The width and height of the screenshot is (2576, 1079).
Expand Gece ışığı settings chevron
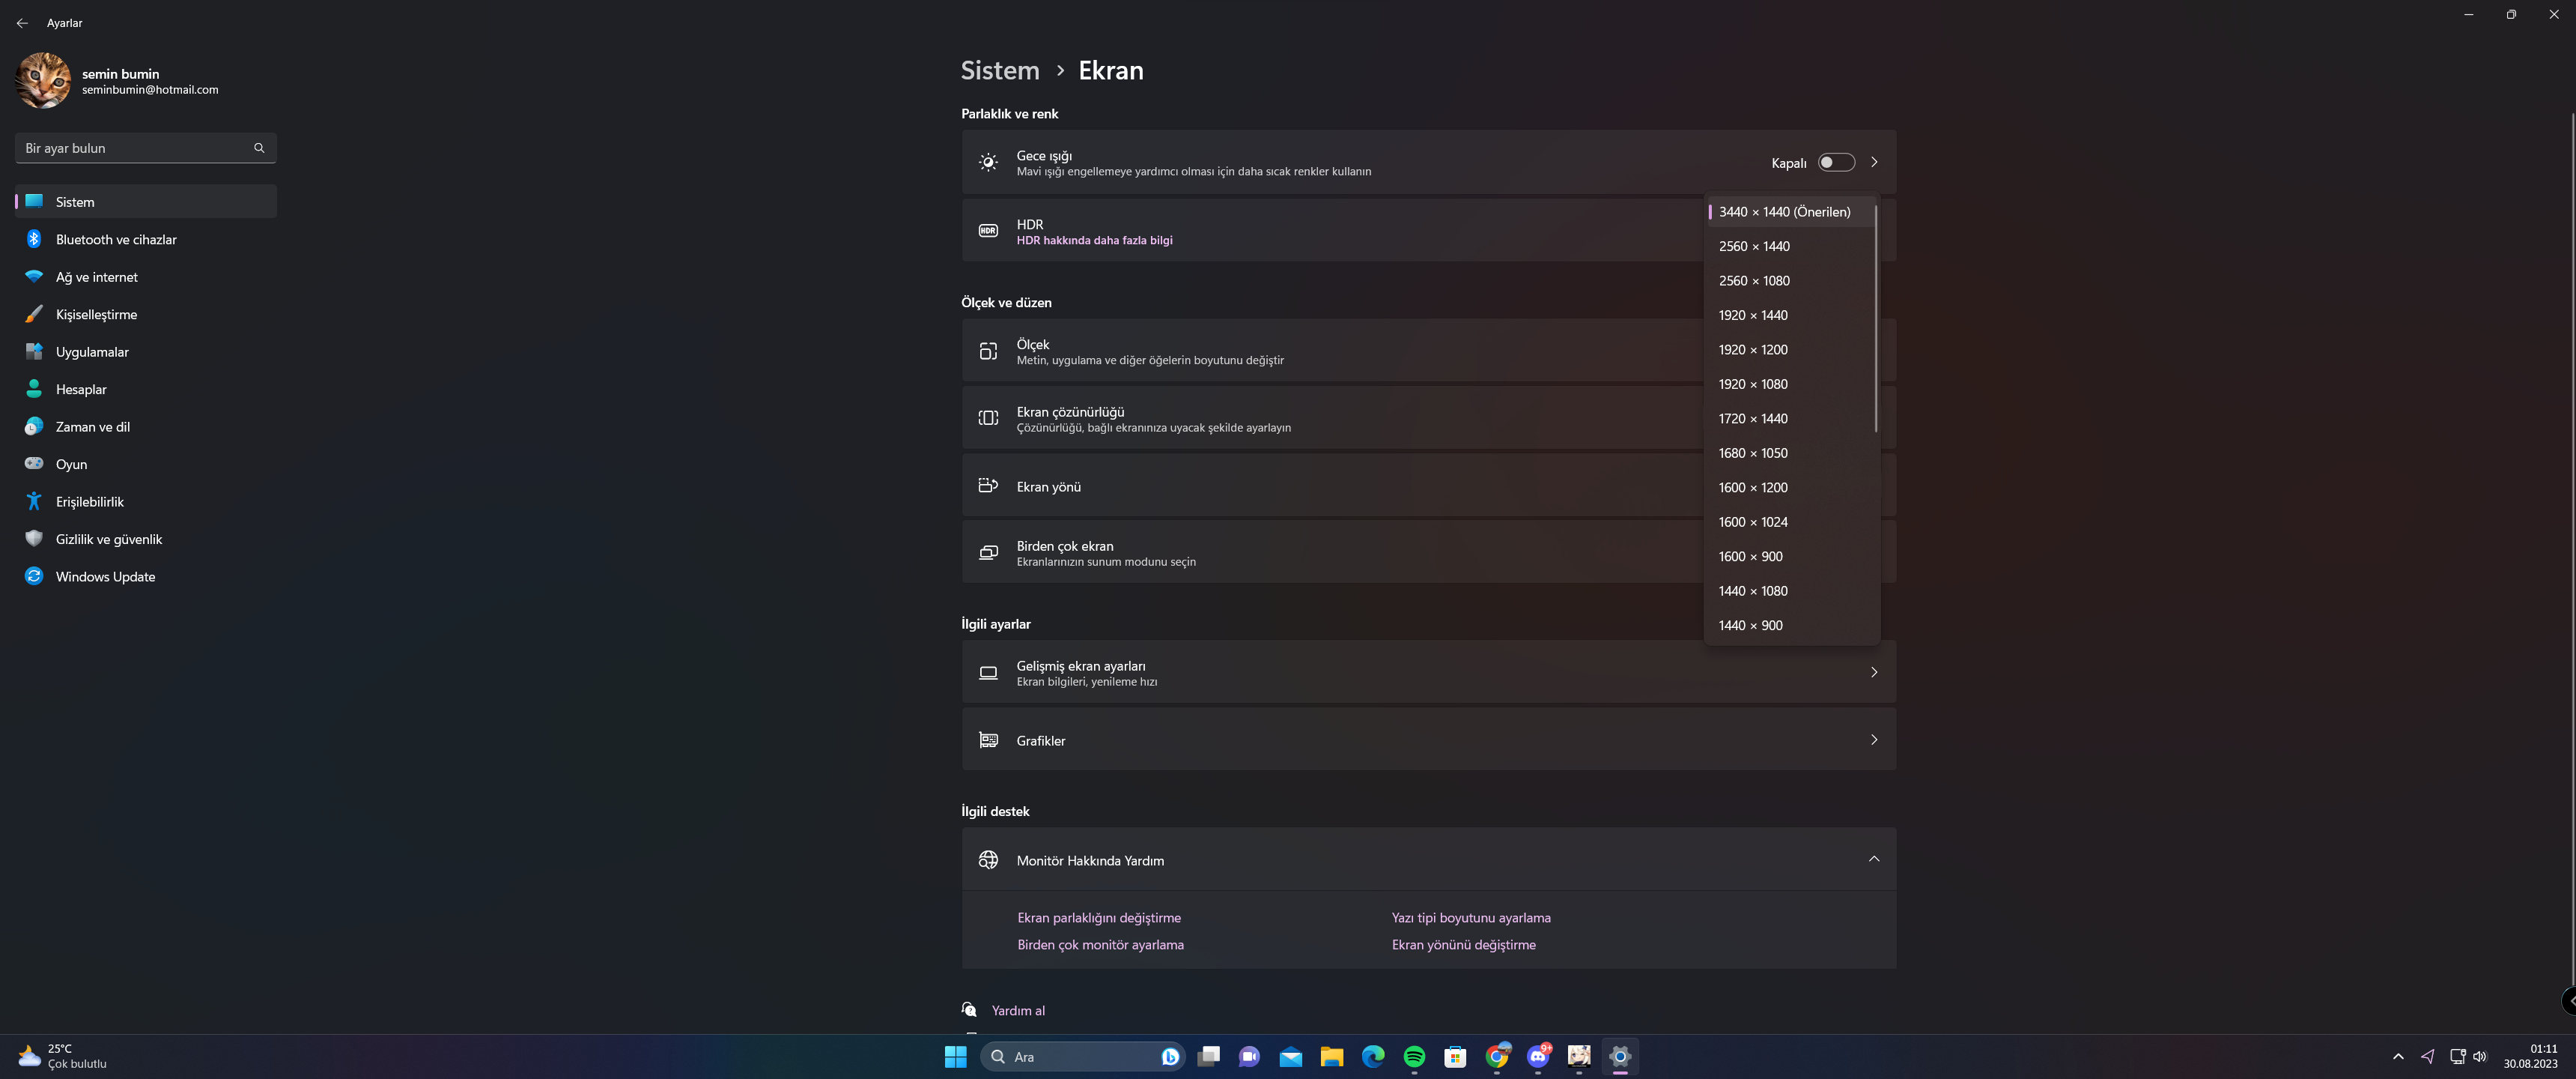(1874, 162)
